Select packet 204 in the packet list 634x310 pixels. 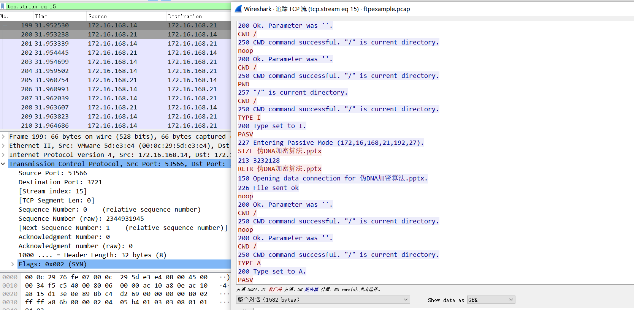(116, 71)
